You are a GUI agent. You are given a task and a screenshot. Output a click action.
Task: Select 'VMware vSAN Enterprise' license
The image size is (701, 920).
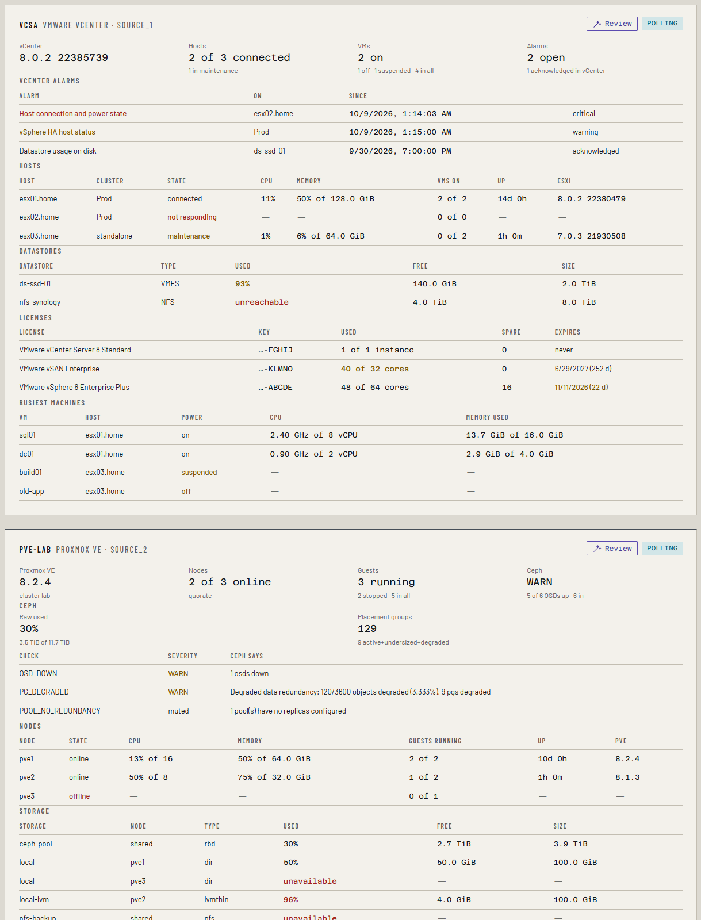[x=59, y=369]
